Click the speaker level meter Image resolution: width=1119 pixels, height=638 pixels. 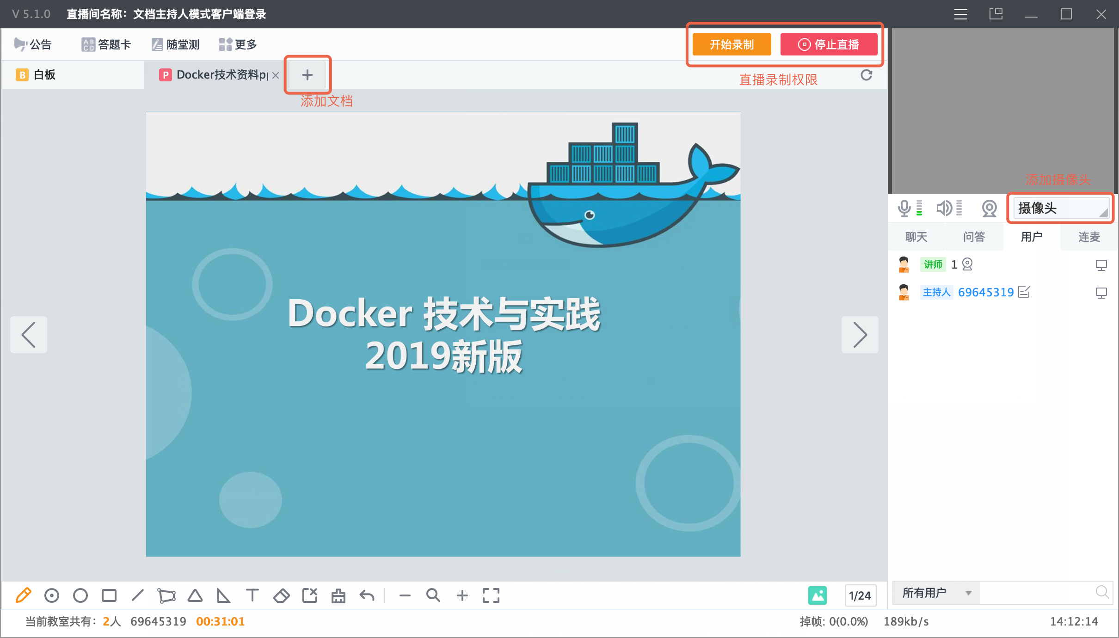click(959, 208)
